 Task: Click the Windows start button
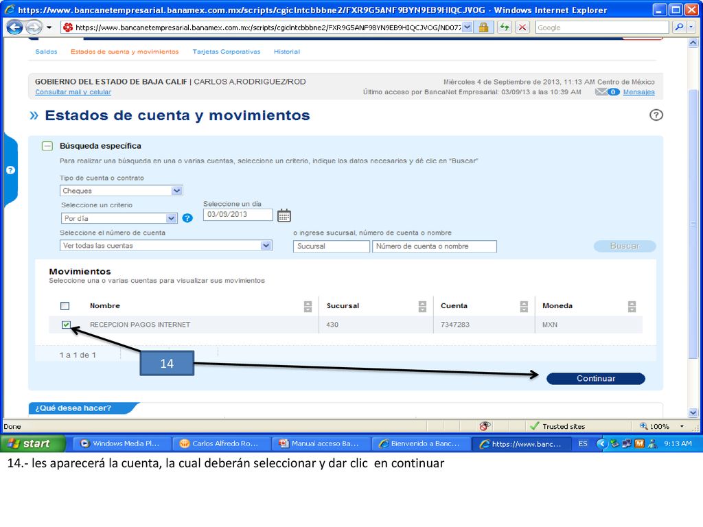click(x=32, y=443)
